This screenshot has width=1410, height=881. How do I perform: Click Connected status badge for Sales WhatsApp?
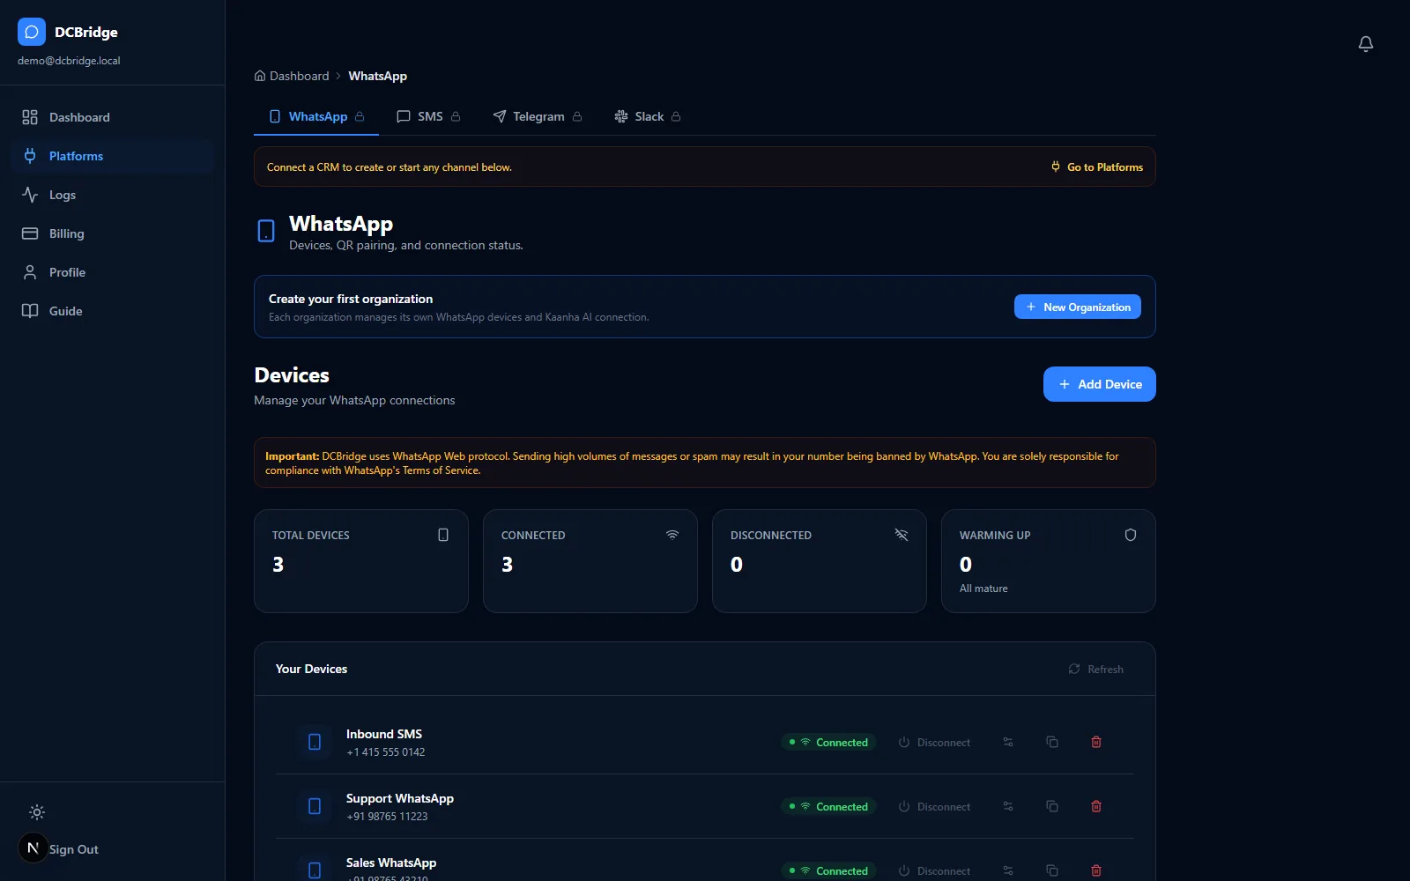coord(828,870)
